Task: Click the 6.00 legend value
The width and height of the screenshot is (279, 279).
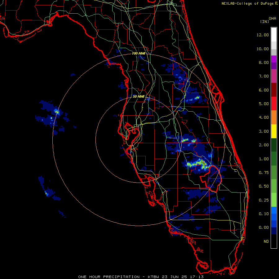Action: click(x=264, y=90)
